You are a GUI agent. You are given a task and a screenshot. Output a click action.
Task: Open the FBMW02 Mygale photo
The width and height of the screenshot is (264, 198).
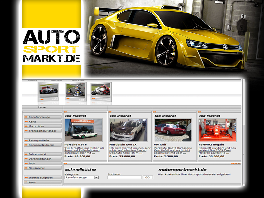click(218, 130)
